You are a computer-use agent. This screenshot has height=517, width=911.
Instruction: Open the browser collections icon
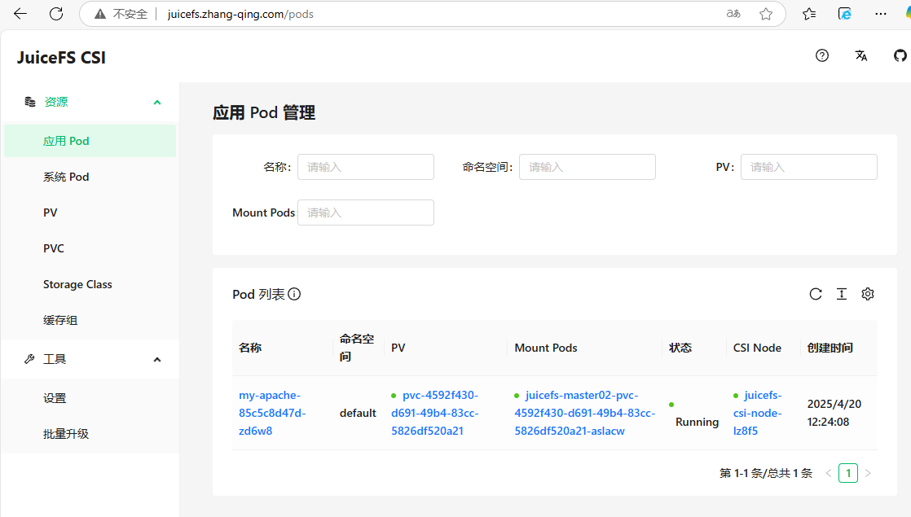click(845, 14)
